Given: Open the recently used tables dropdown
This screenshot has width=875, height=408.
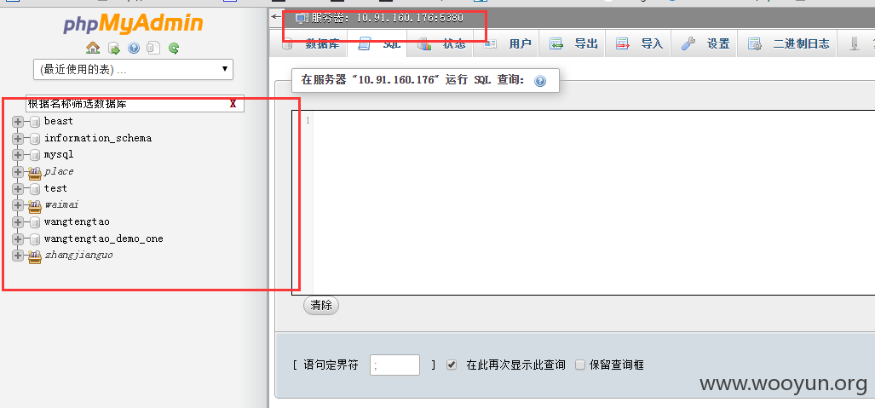Looking at the screenshot, I should click(x=134, y=70).
